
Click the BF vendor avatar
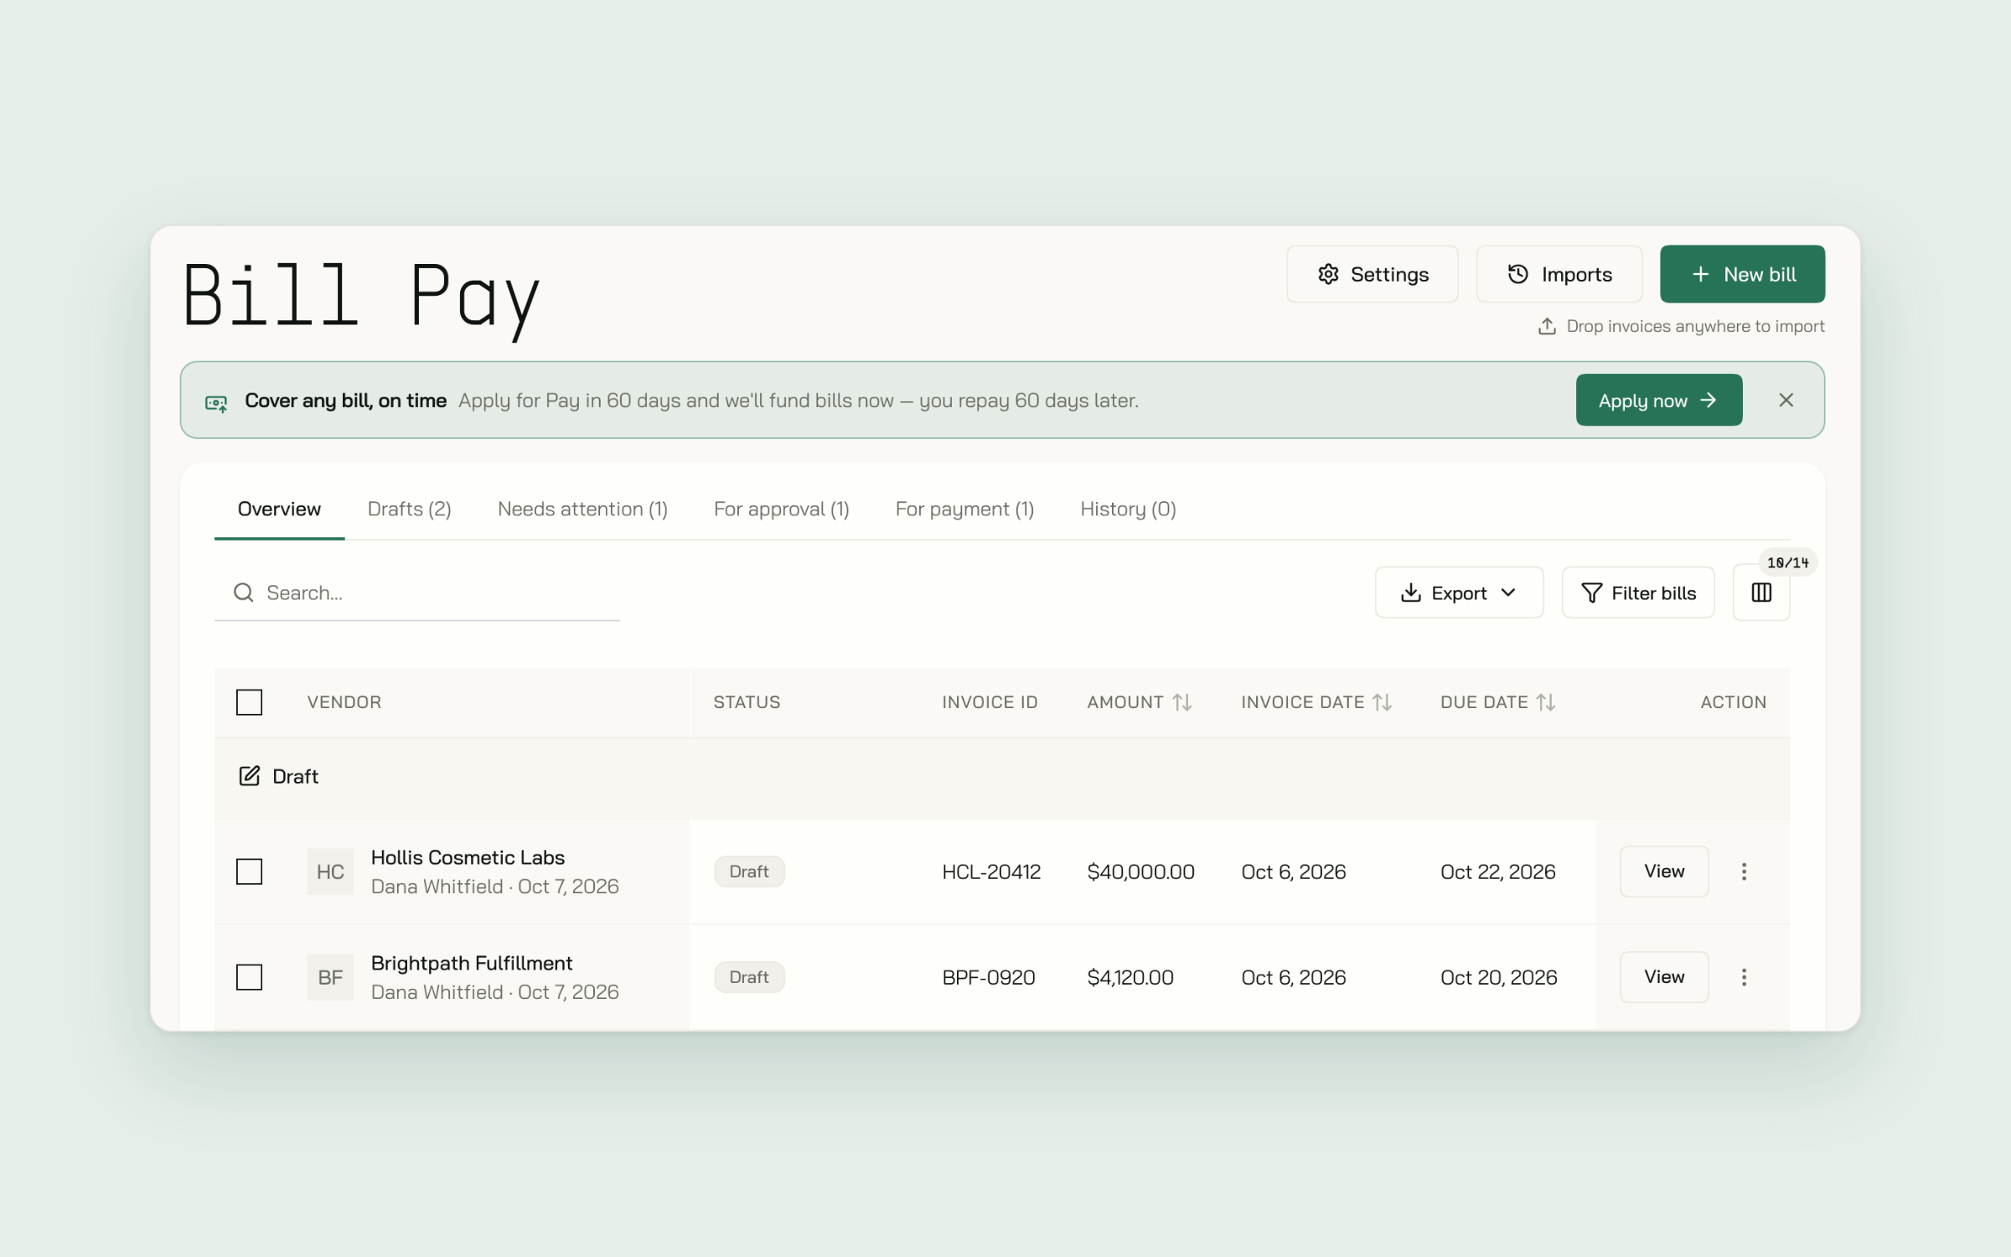click(330, 977)
